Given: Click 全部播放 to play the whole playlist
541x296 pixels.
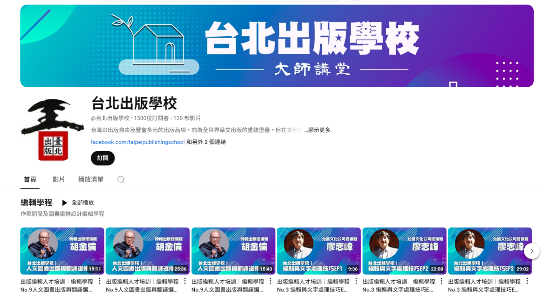Looking at the screenshot, I should click(x=78, y=203).
